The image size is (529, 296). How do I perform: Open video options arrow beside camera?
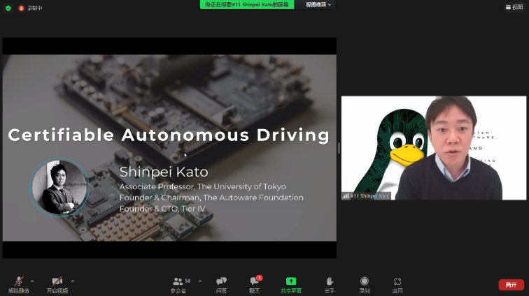point(73,281)
